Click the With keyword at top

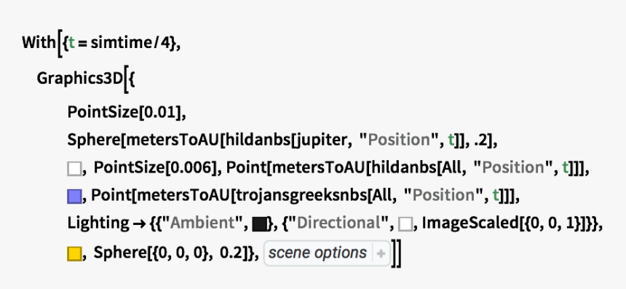(39, 42)
